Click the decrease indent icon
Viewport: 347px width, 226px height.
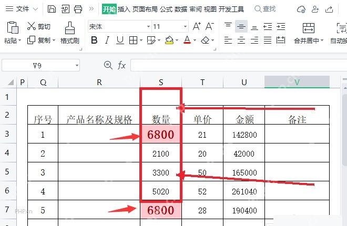click(268, 26)
